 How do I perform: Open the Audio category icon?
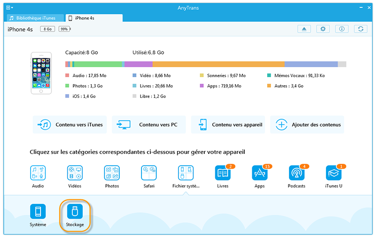[x=38, y=173]
